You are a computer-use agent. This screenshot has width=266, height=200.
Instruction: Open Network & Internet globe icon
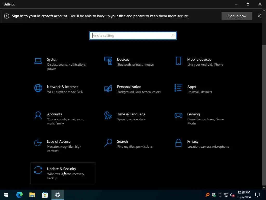pos(38,88)
